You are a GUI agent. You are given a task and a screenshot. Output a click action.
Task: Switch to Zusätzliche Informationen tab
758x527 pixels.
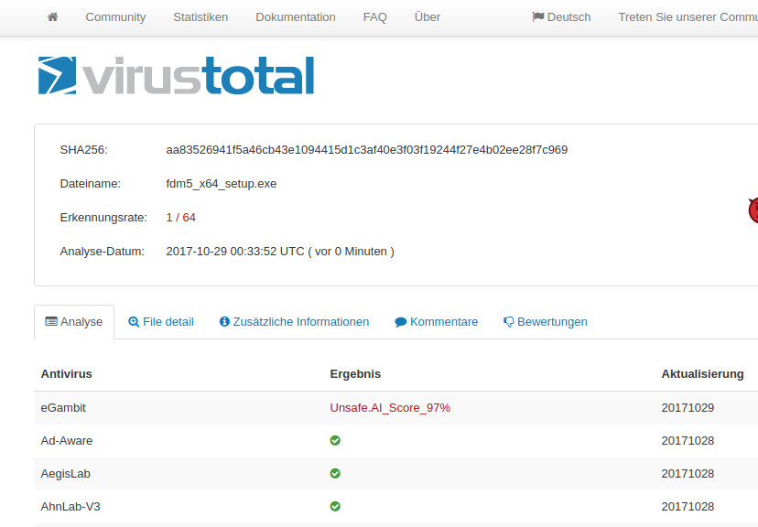pos(294,322)
